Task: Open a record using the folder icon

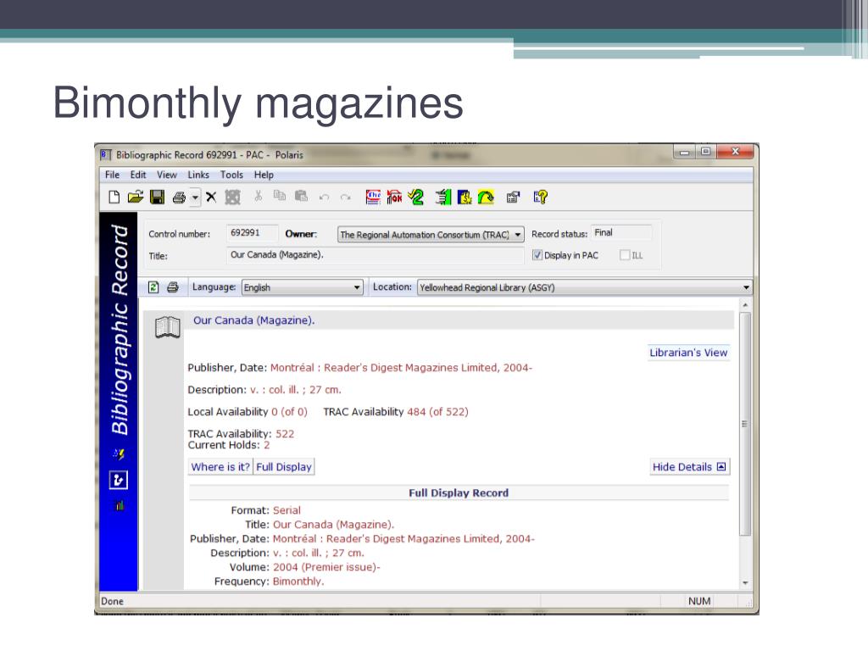Action: coord(135,197)
